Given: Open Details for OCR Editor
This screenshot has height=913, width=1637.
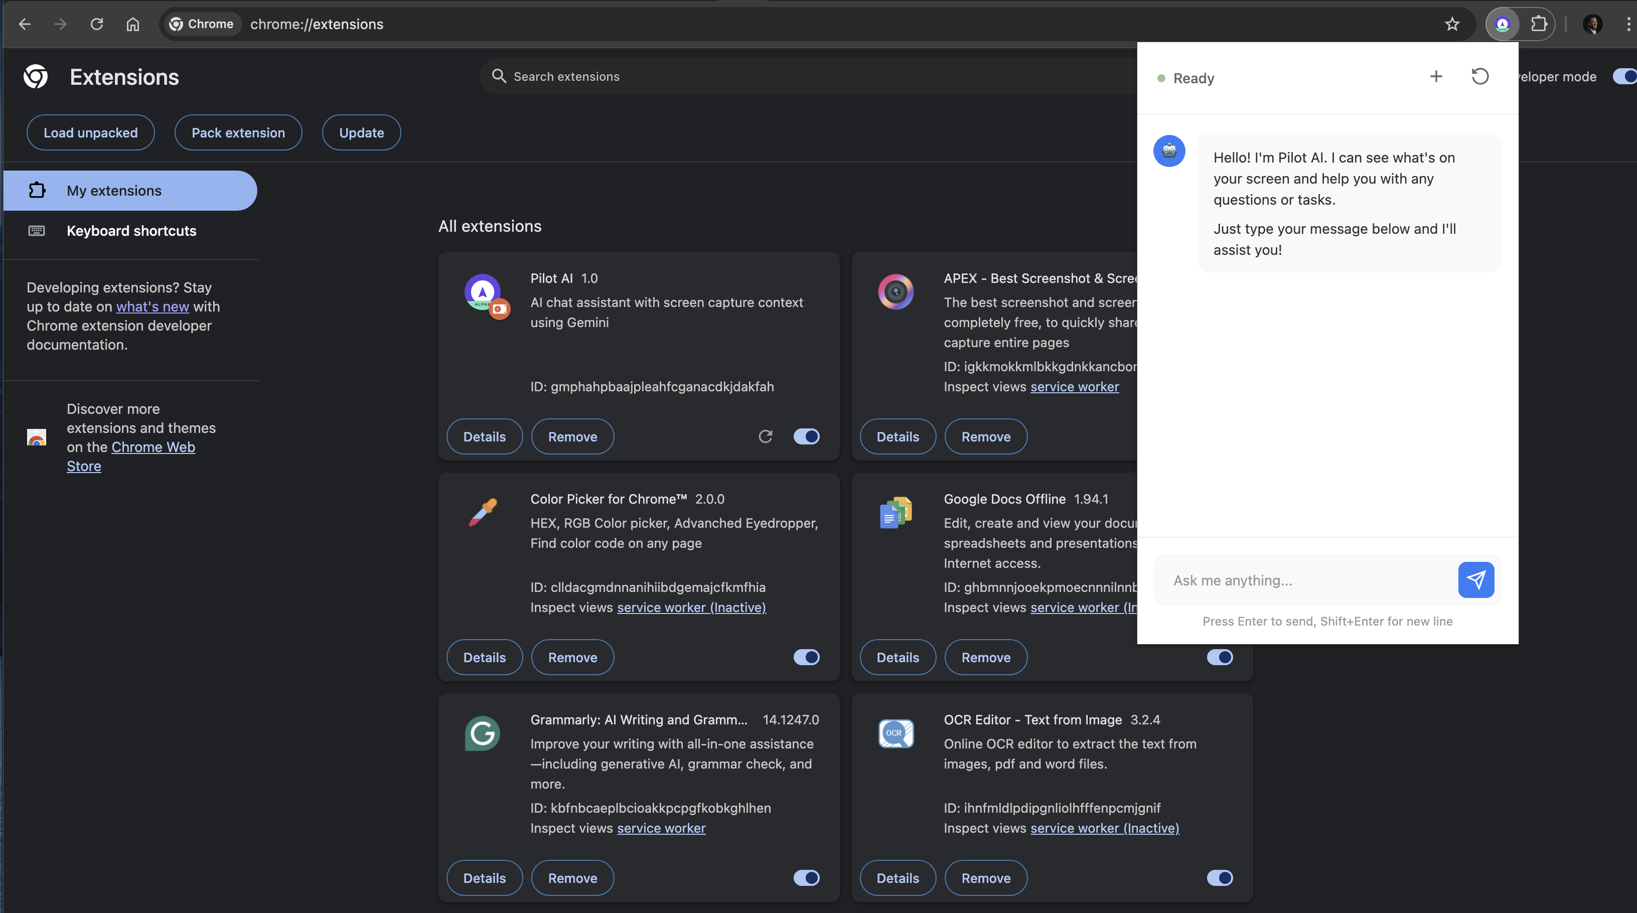Looking at the screenshot, I should (x=898, y=877).
